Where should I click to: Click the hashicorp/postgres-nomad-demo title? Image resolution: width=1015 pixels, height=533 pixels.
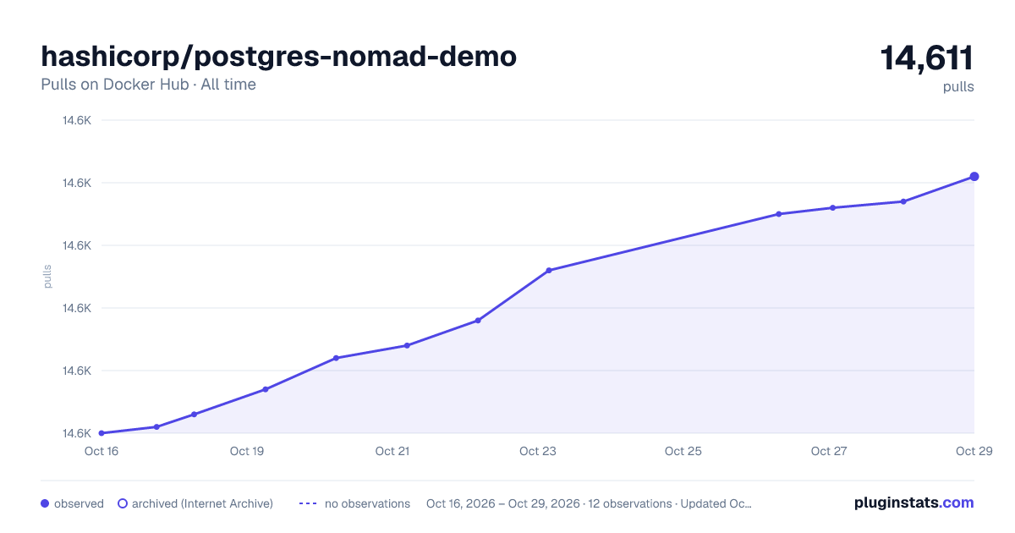[278, 57]
